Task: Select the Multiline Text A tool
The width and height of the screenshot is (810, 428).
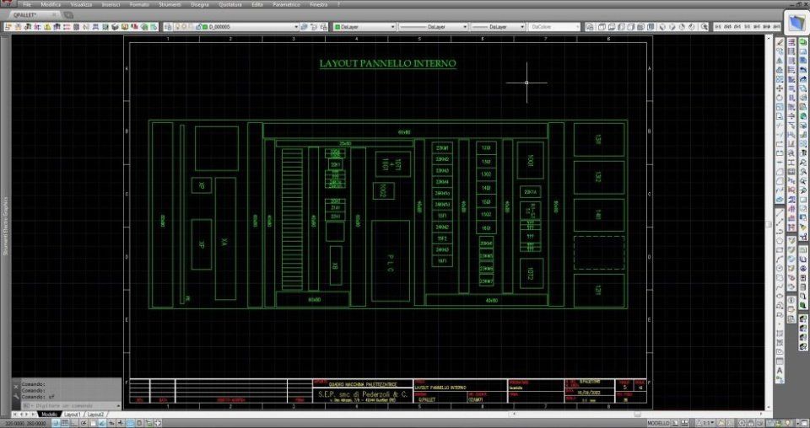Action: pos(780,370)
